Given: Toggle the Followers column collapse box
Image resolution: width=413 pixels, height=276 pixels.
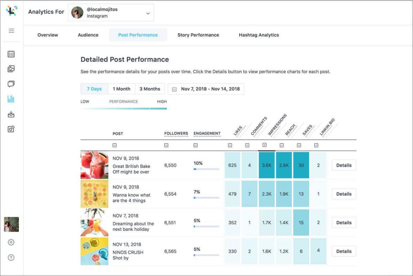Looking at the screenshot, I should point(166,145).
